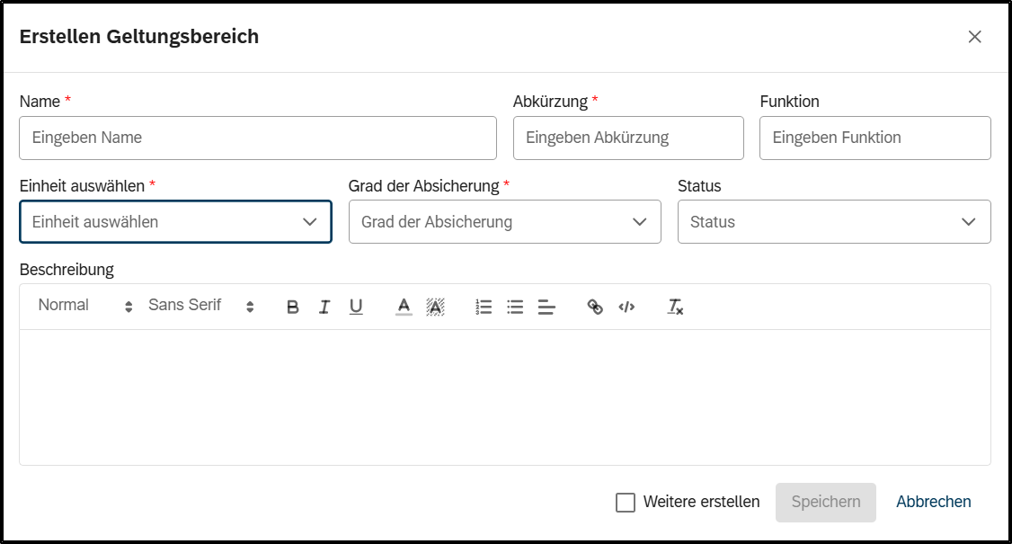Expand the Grad der Absicherung selector
The height and width of the screenshot is (544, 1012).
pos(504,221)
